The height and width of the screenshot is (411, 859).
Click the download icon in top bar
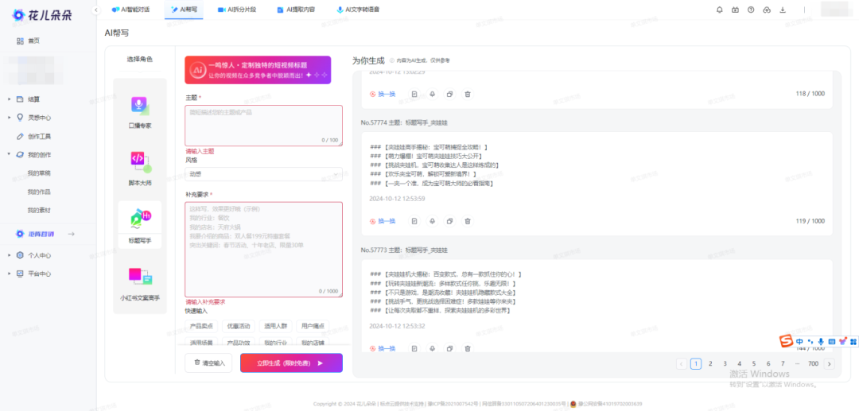click(783, 10)
